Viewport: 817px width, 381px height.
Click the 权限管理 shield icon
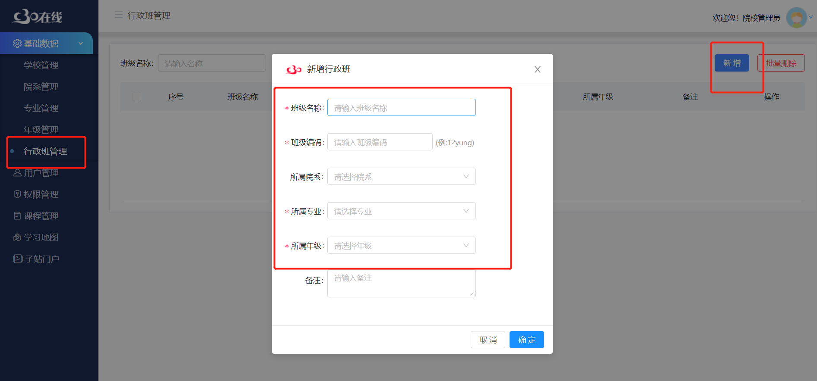pyautogui.click(x=17, y=194)
